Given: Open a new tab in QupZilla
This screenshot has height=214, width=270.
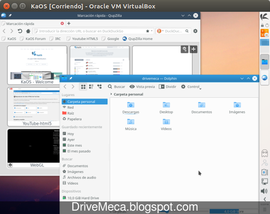Looking at the screenshot, I should (69, 23).
